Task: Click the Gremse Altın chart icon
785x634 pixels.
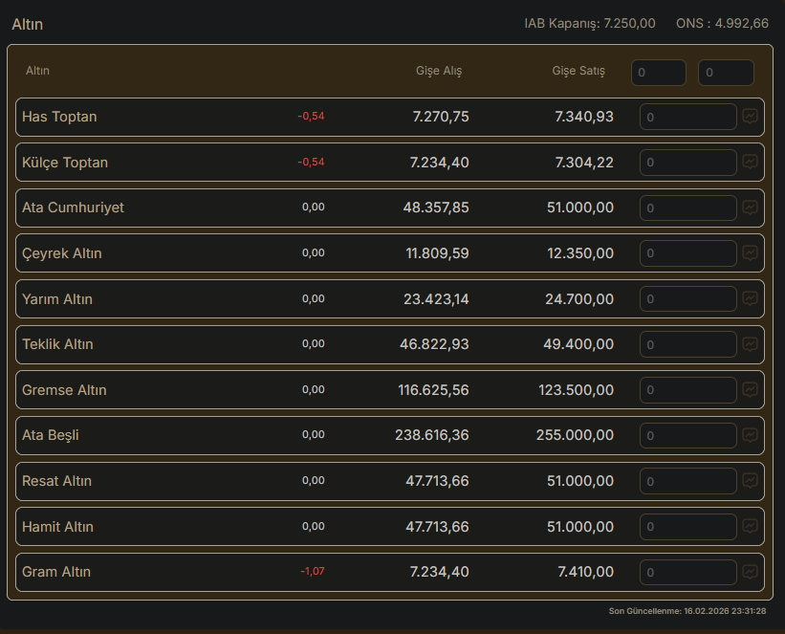Action: pyautogui.click(x=751, y=390)
